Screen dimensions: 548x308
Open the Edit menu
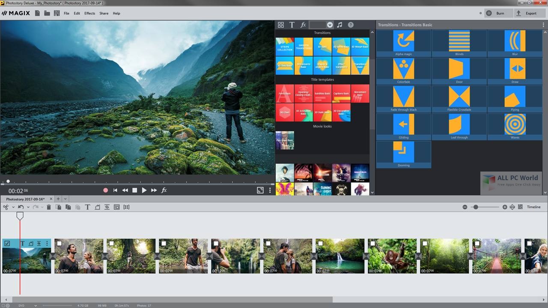77,13
